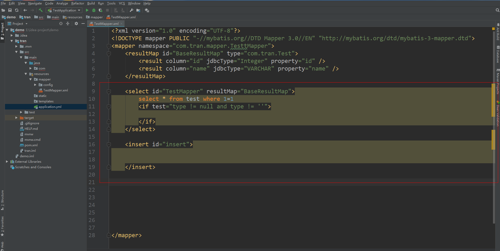Open Project panel gear settings icon
500x251 pixels.
pyautogui.click(x=76, y=24)
